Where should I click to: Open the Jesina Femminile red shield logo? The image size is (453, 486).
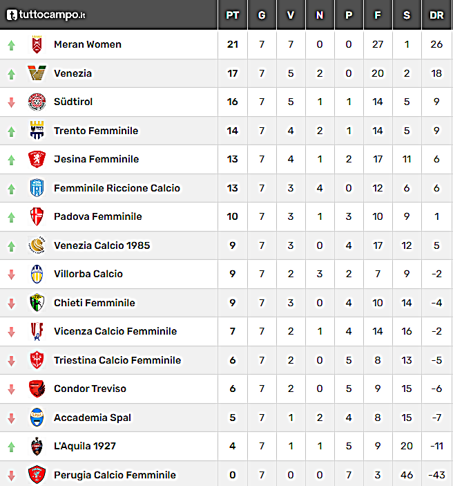point(37,159)
